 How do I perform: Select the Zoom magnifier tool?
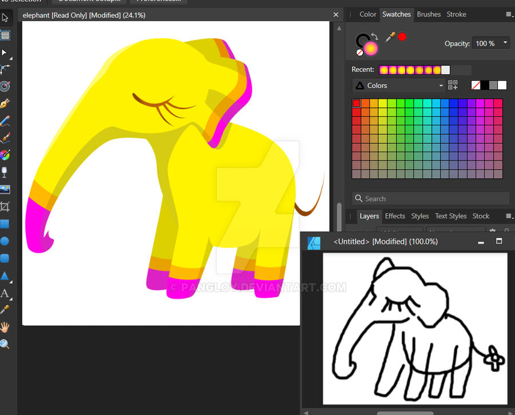(5, 344)
